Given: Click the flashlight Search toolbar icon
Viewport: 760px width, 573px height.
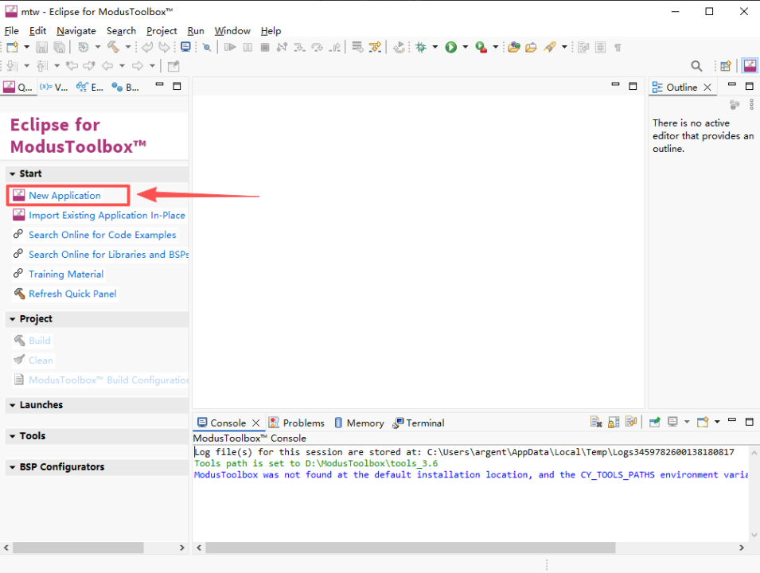Looking at the screenshot, I should coord(549,47).
